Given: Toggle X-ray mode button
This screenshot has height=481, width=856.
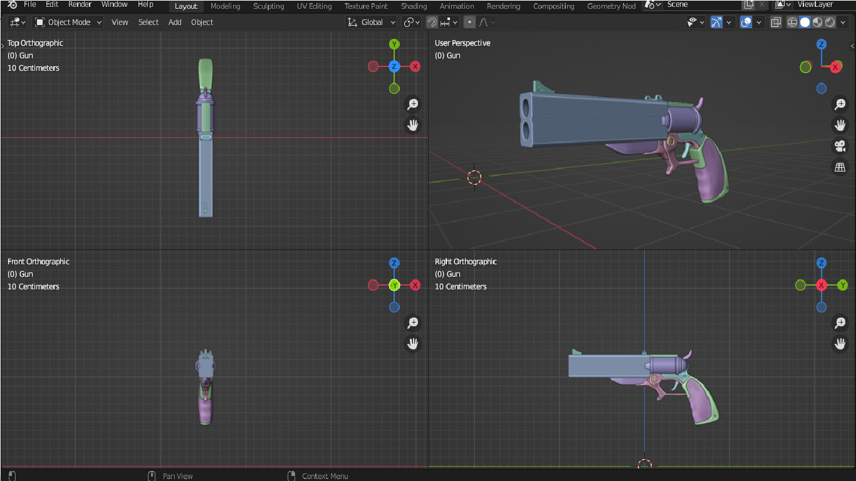Looking at the screenshot, I should click(776, 23).
